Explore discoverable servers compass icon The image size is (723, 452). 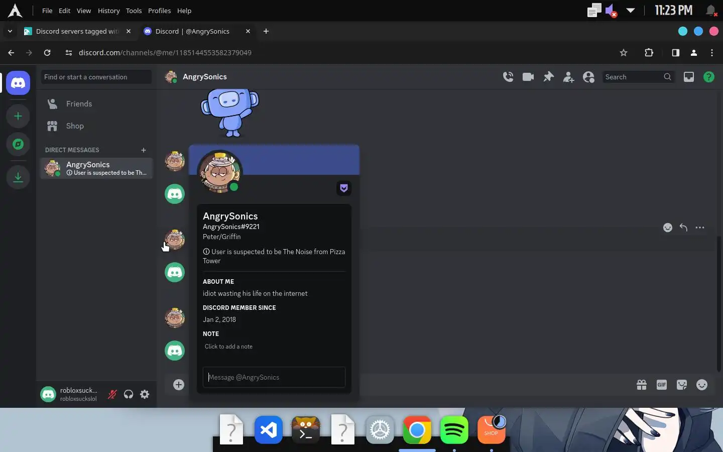pos(18,144)
